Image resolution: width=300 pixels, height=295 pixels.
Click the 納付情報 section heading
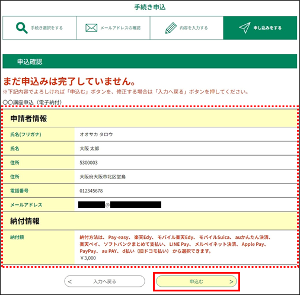click(x=25, y=221)
